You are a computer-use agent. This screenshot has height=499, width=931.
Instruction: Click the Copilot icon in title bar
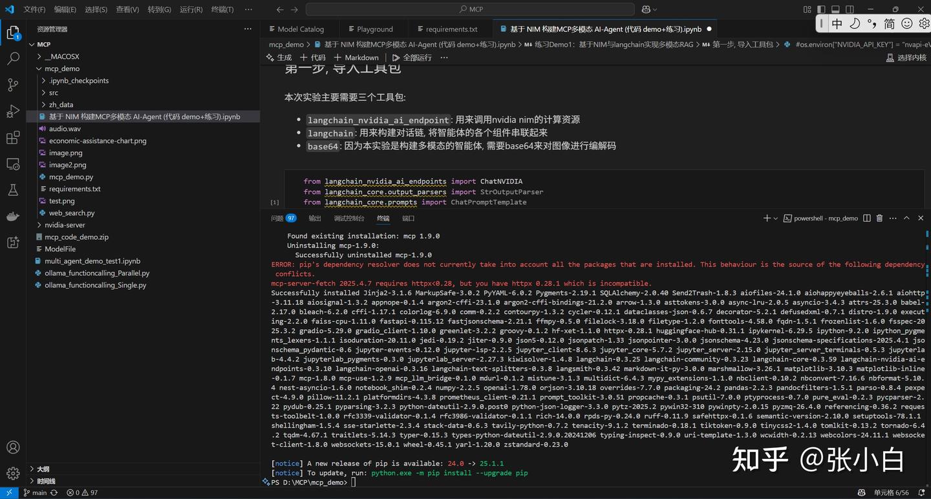tap(646, 10)
